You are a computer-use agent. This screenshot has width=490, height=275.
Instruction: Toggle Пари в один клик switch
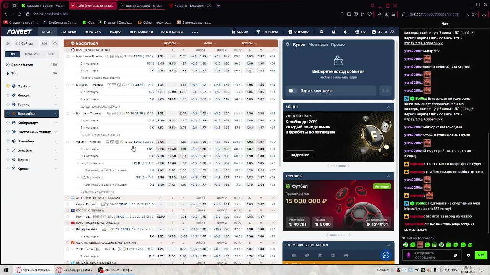(292, 91)
